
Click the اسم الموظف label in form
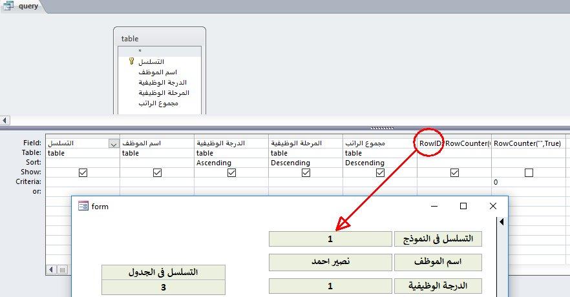pos(438,262)
